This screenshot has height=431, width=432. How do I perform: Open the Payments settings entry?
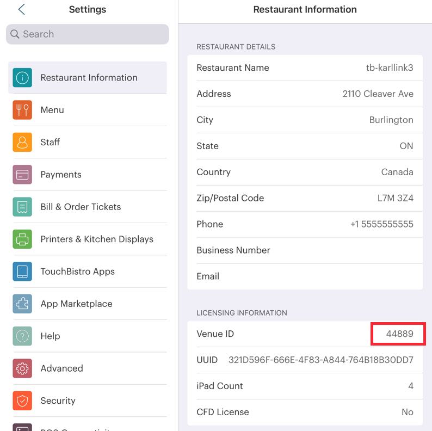[x=88, y=175]
